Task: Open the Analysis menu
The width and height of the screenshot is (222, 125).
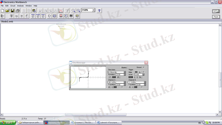Action: 20,6
